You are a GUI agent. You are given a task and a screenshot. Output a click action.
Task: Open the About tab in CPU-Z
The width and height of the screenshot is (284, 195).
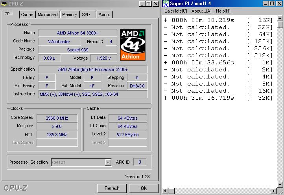[104, 15]
